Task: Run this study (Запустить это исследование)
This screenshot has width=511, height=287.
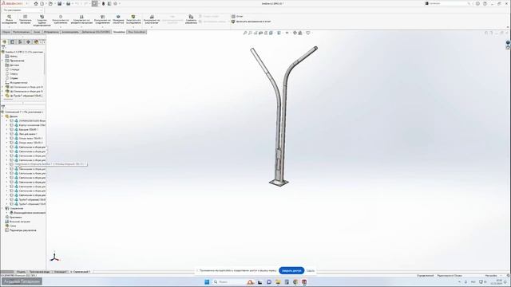Action: tap(133, 19)
